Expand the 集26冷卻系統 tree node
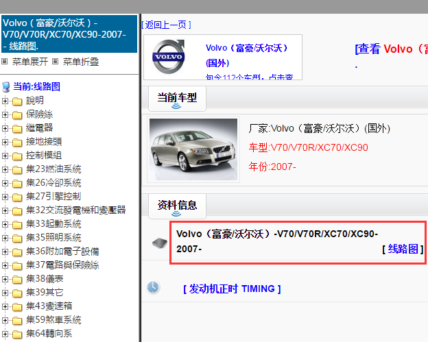 (5, 183)
